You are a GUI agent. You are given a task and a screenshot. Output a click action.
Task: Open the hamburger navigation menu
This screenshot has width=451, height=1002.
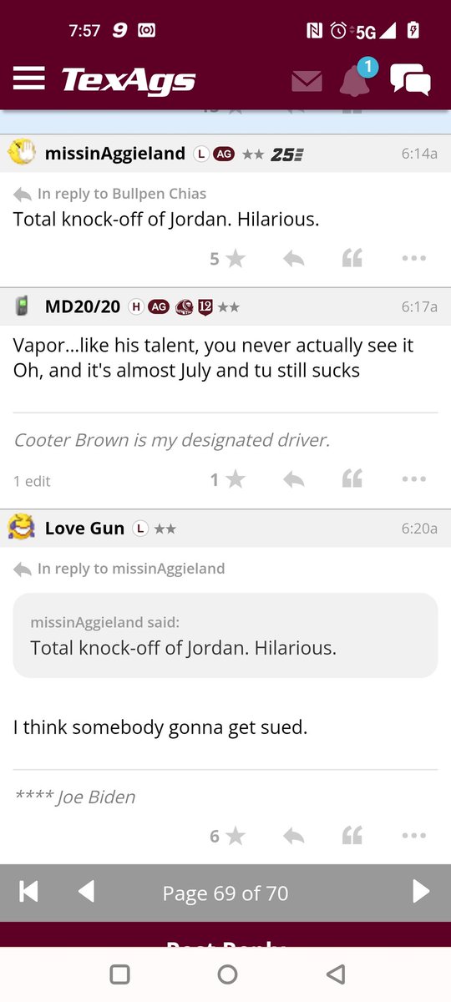[28, 78]
